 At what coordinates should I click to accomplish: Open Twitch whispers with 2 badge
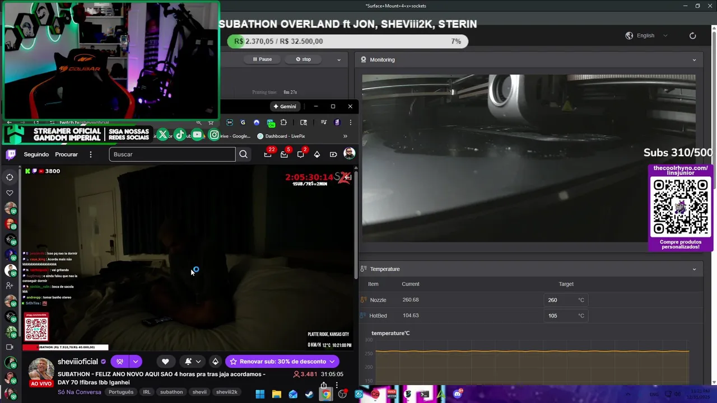point(301,154)
